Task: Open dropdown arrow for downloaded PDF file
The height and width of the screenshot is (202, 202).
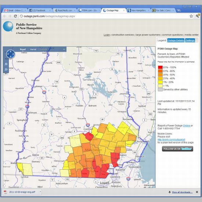Action: [40, 192]
